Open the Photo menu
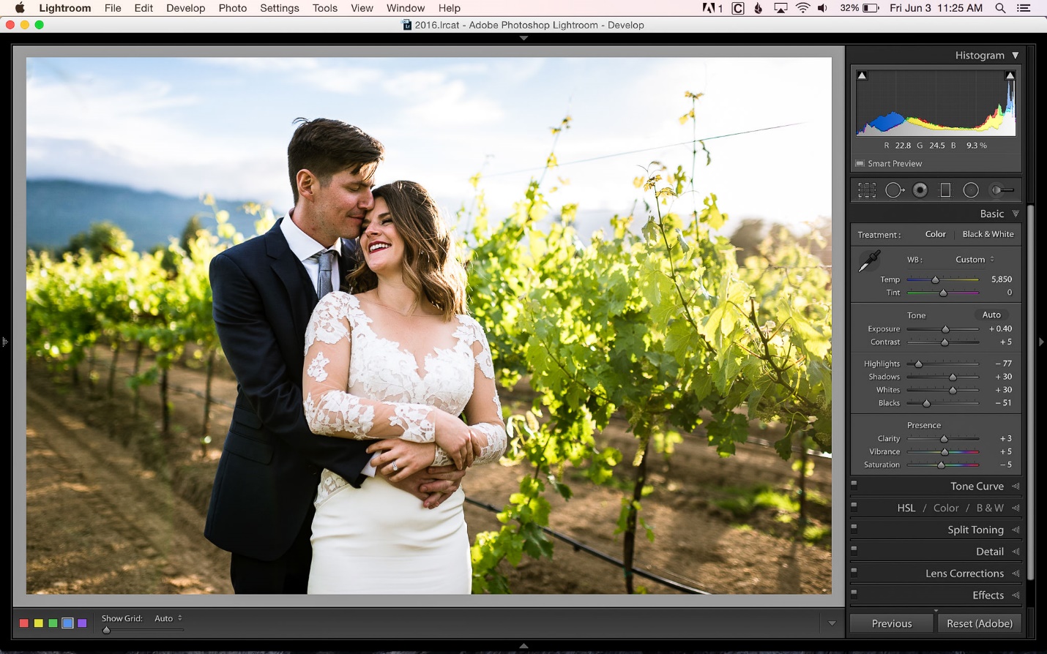The height and width of the screenshot is (654, 1047). coord(232,8)
